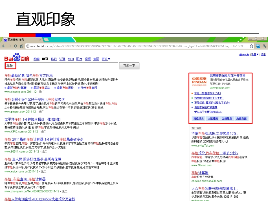Open ad 华泰车险在线投,立即优惠15%
The height and width of the screenshot is (201, 268).
(x=215, y=133)
